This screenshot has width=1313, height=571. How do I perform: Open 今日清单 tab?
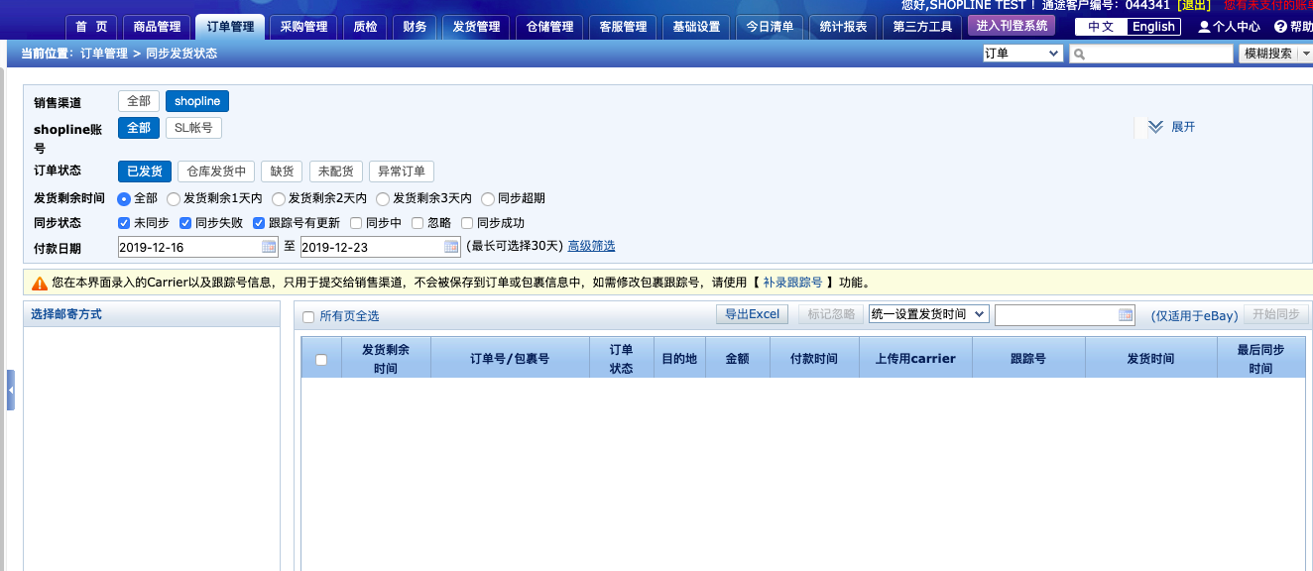pos(770,27)
